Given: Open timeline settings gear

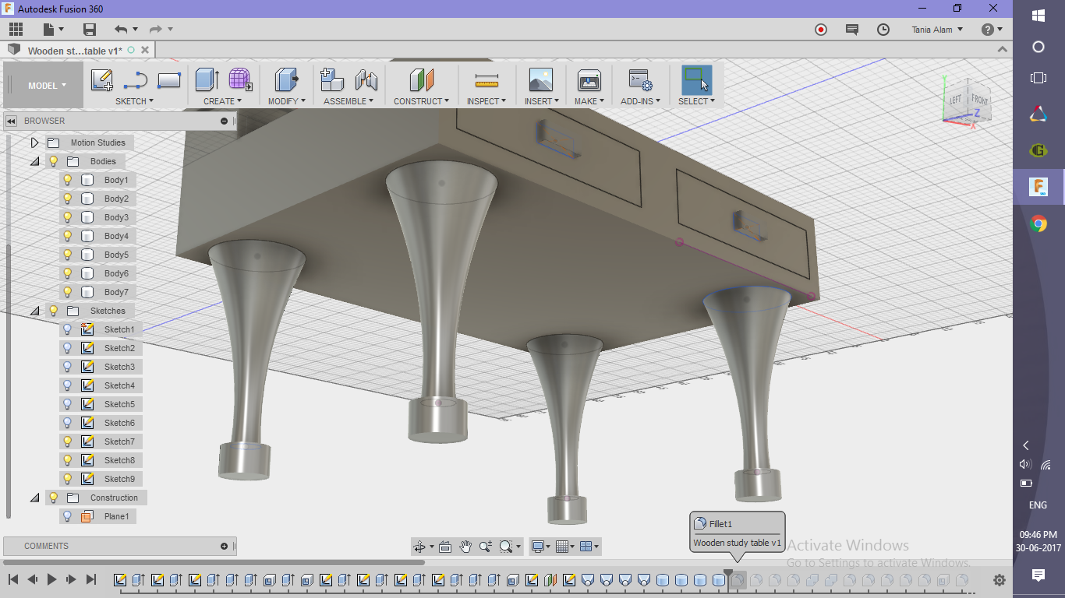Looking at the screenshot, I should (1000, 580).
